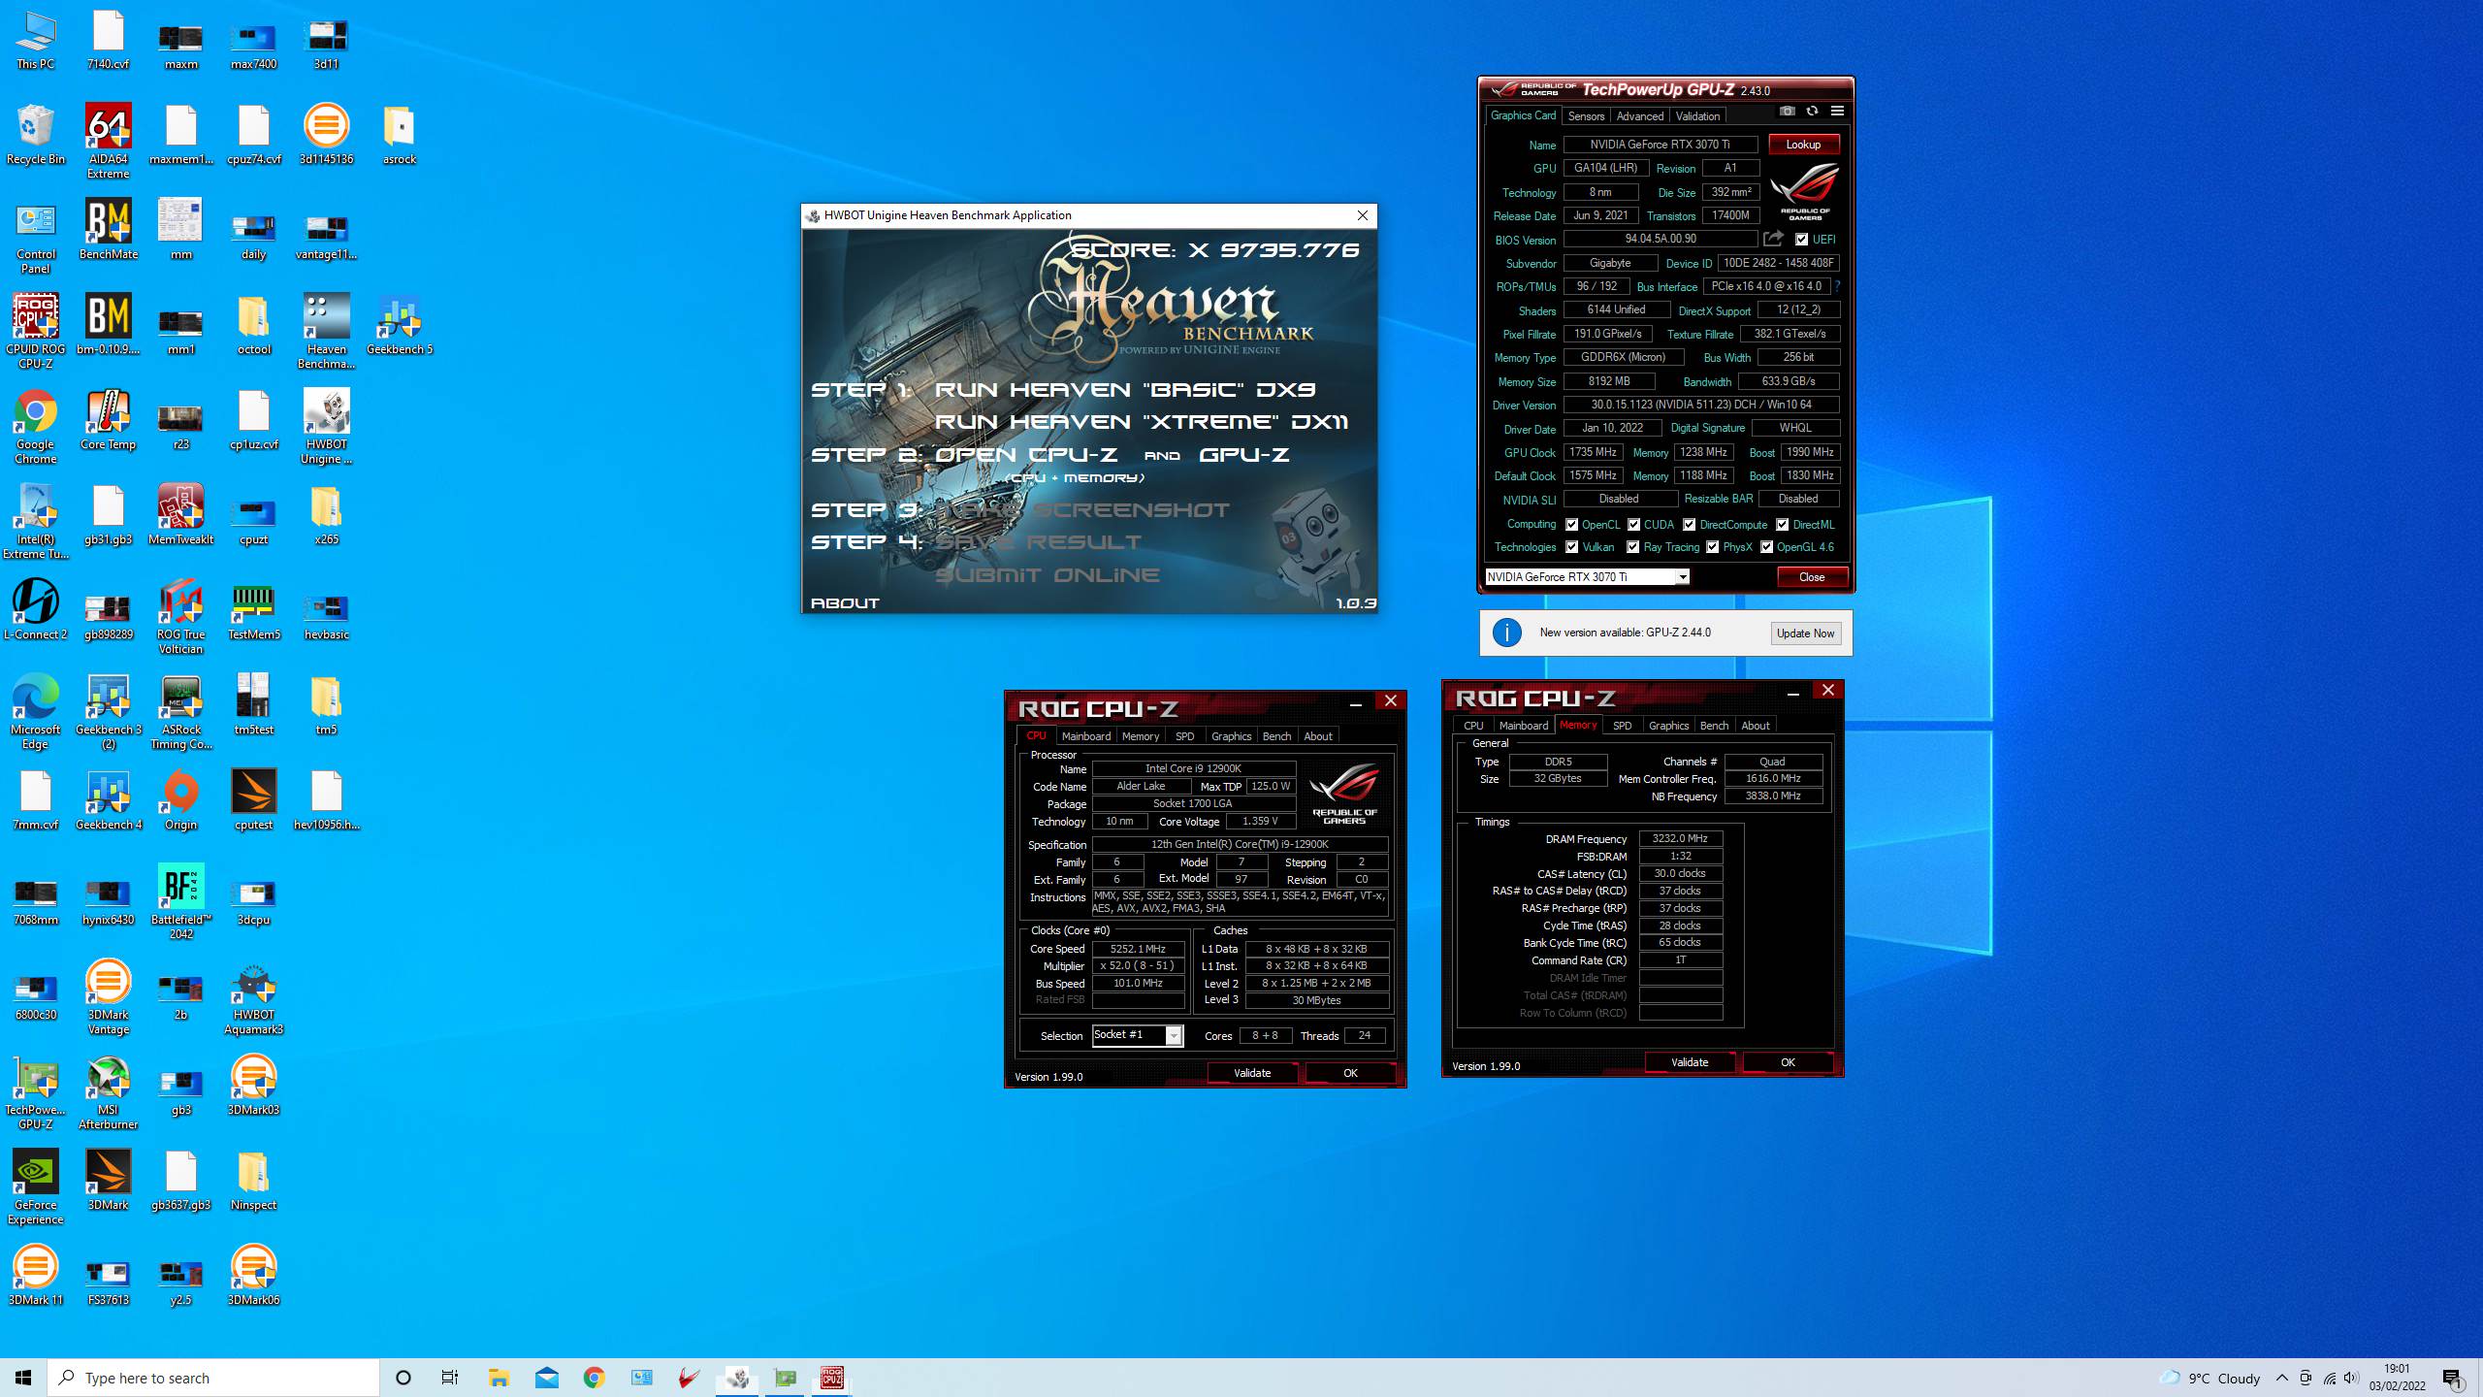Select the ASRock Timing Configurator icon
The image size is (2483, 1397).
click(180, 712)
